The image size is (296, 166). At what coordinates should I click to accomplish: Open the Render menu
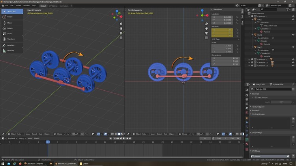pyautogui.click(x=18, y=6)
